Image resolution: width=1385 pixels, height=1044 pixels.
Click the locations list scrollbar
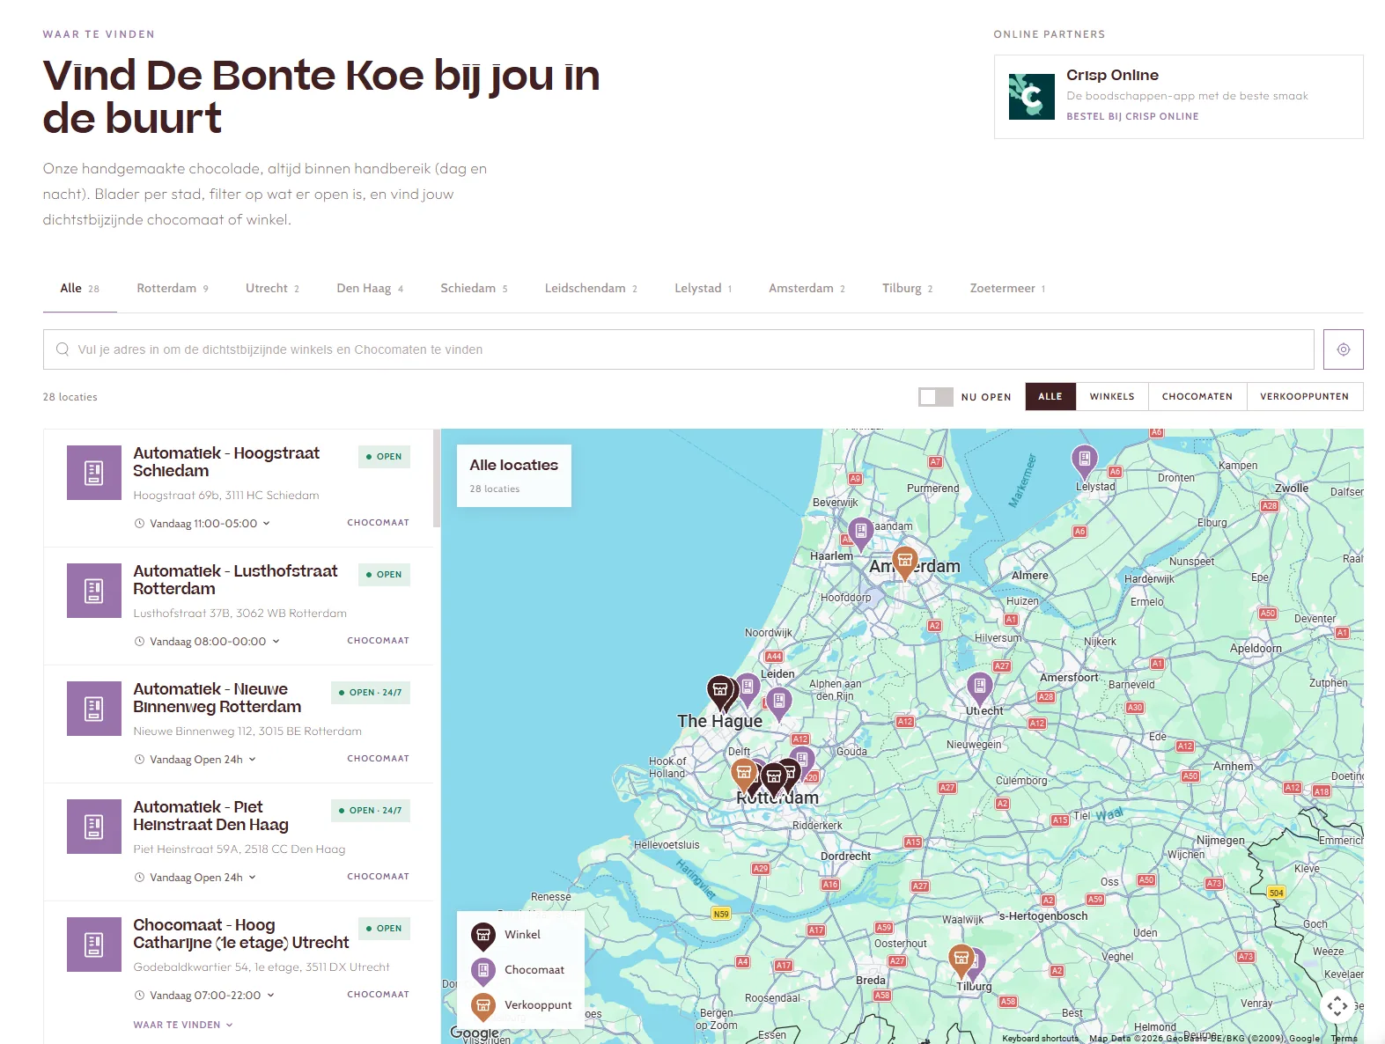click(437, 478)
